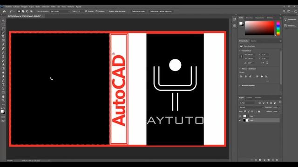Open the Ventana menu
Viewport: 298px width, 167px height.
tap(71, 6)
